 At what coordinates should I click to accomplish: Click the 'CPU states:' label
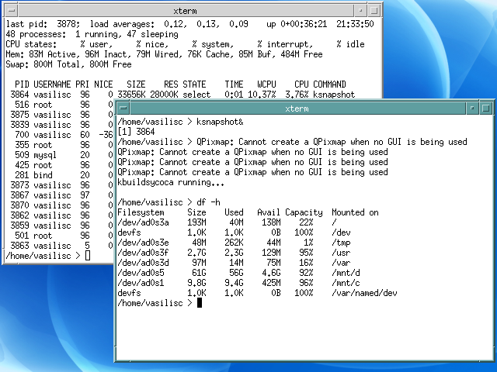[x=31, y=44]
